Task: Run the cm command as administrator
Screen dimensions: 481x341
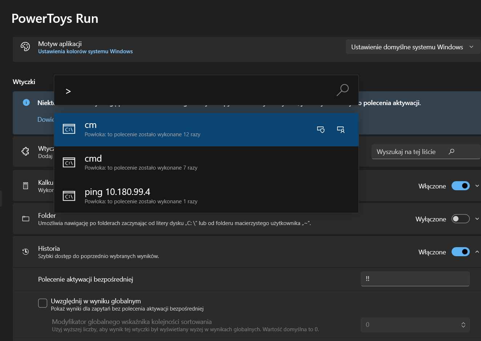Action: (x=321, y=129)
